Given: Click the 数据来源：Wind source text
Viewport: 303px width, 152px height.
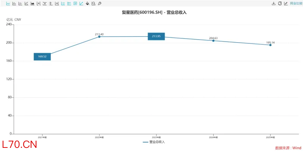Looking at the screenshot, I should 288,148.
